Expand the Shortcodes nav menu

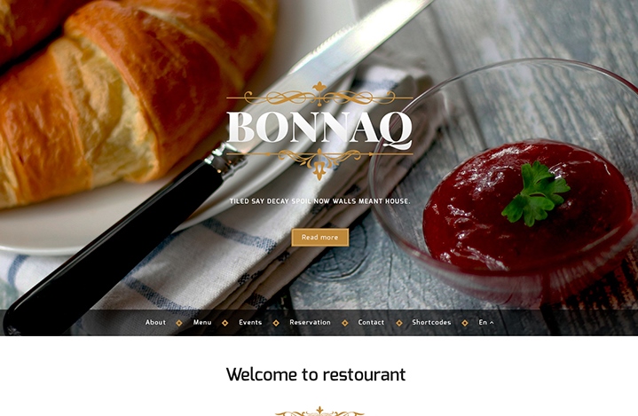coord(431,322)
